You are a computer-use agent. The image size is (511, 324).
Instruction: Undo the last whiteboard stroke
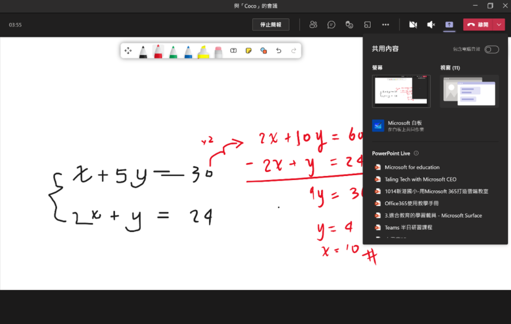(x=279, y=51)
